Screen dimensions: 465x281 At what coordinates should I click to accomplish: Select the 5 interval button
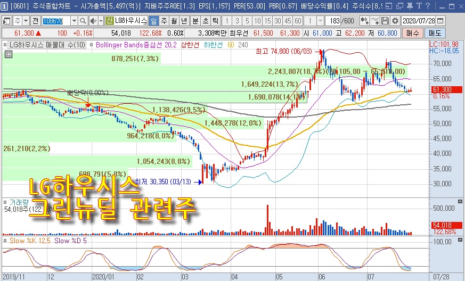tap(247, 21)
